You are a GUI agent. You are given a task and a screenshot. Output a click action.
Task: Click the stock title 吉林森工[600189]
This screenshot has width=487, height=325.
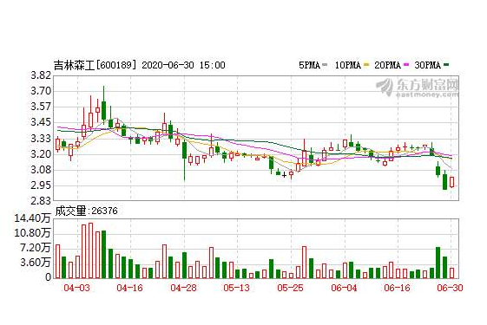(x=95, y=65)
